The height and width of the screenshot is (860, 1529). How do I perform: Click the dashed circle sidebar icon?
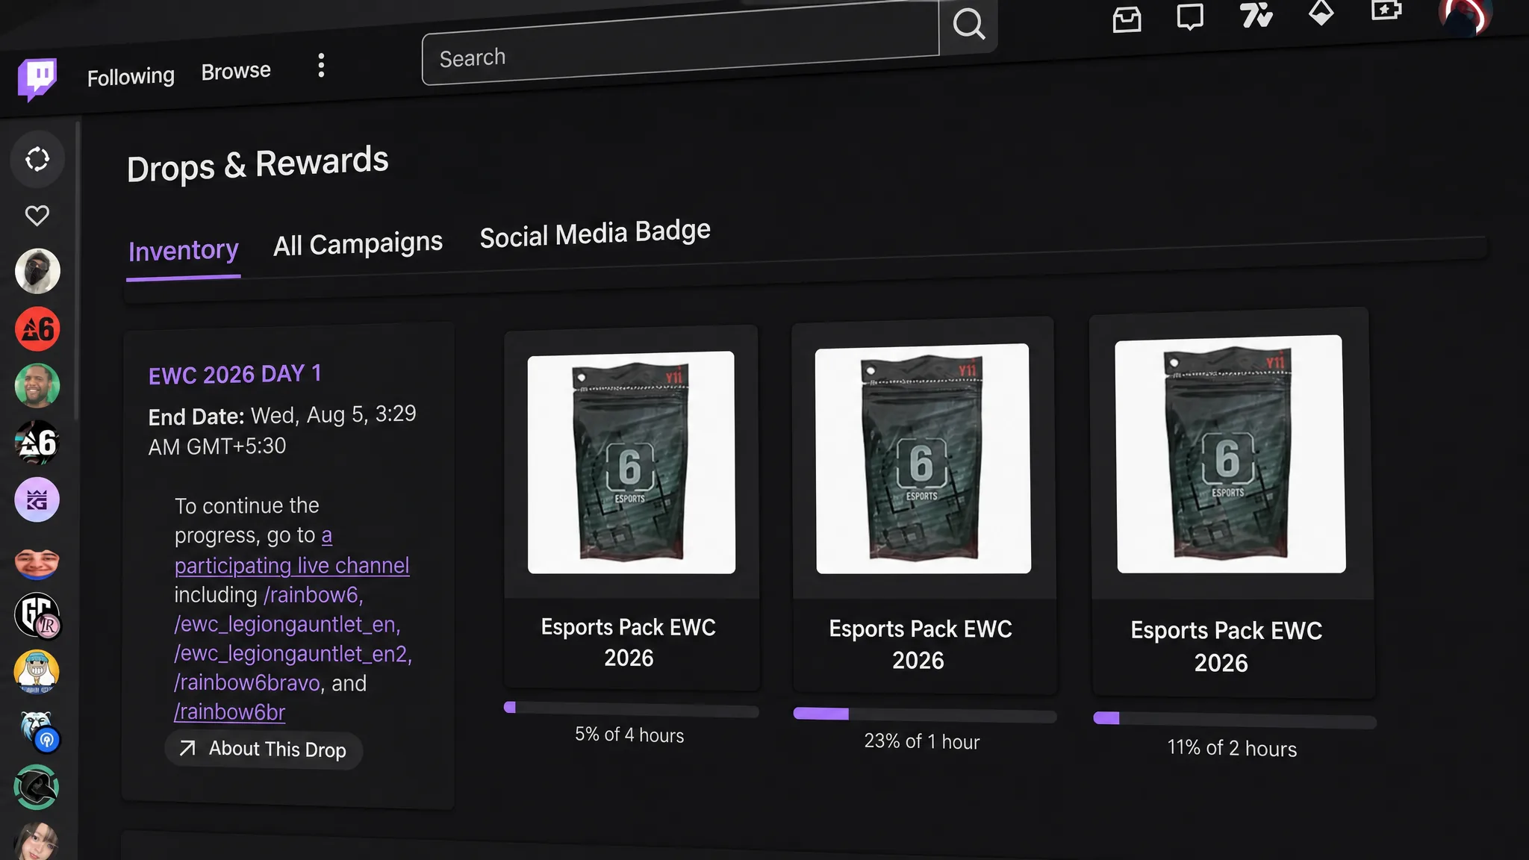37,159
